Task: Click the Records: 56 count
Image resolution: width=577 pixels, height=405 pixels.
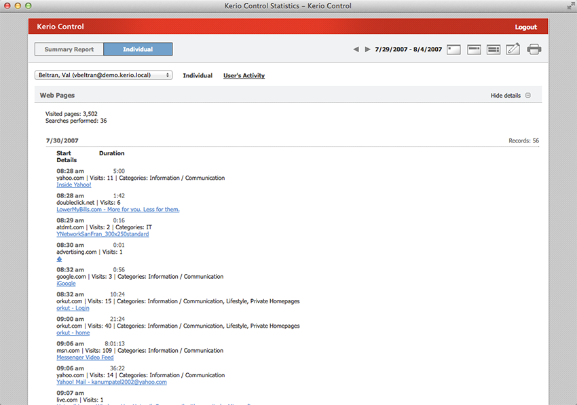Action: pos(523,140)
